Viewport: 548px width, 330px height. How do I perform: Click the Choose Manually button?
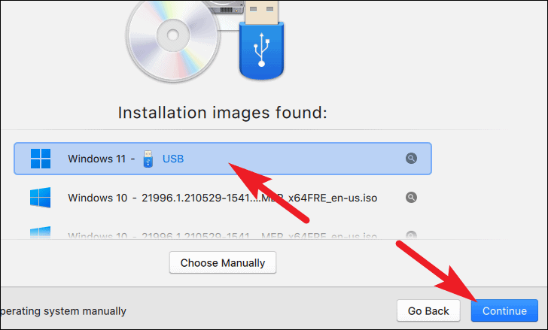pyautogui.click(x=223, y=262)
